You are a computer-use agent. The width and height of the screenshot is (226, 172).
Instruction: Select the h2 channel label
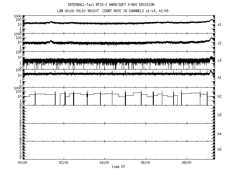(220, 96)
